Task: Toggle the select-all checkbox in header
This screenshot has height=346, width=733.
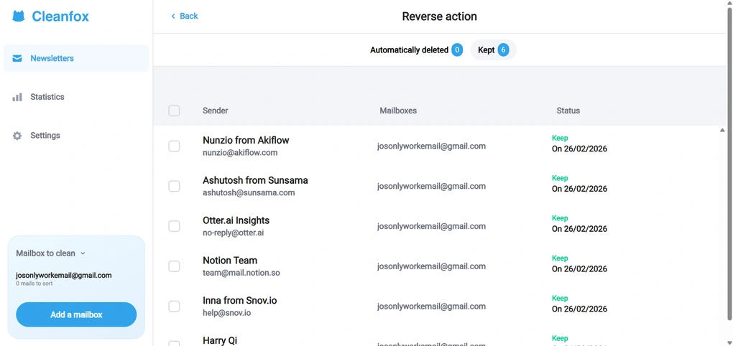Action: [174, 111]
